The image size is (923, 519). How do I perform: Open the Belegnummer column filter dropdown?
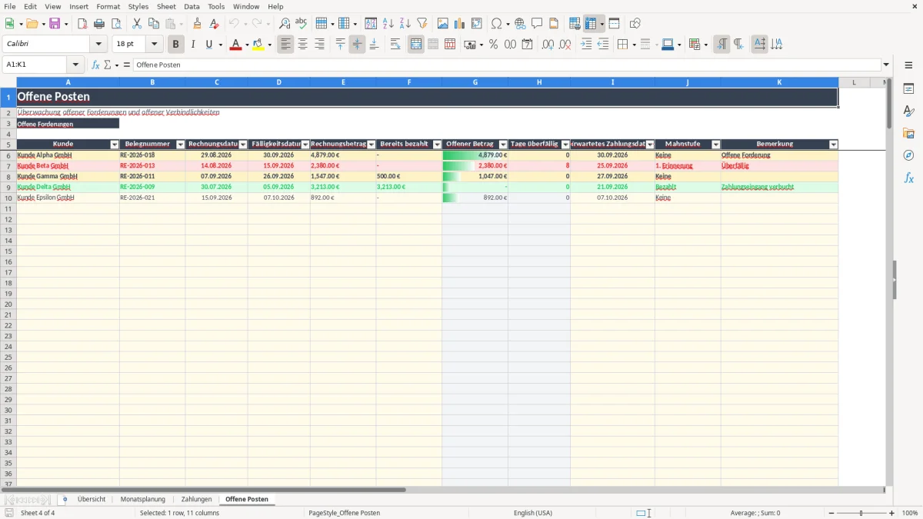[x=181, y=145]
